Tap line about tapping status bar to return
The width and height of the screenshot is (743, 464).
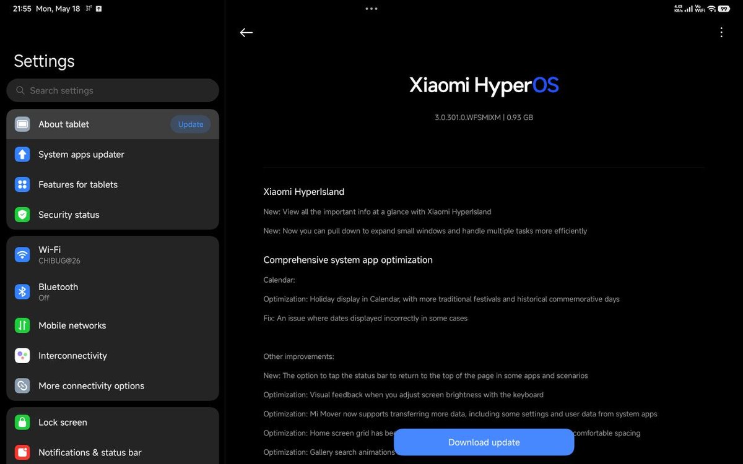pos(426,376)
